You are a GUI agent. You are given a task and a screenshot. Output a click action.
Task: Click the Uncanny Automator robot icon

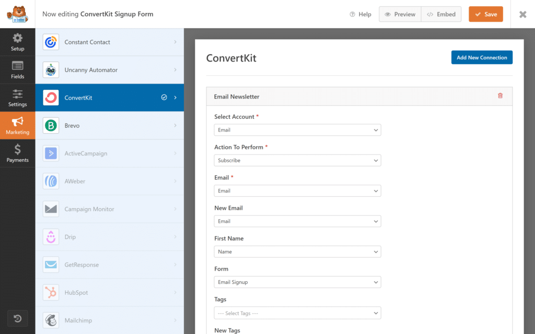pyautogui.click(x=51, y=69)
